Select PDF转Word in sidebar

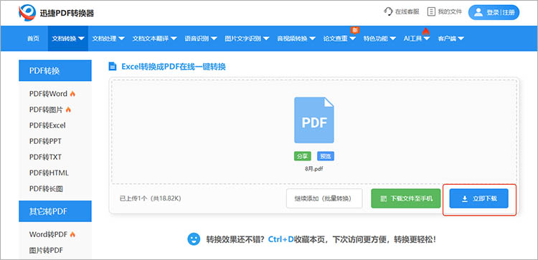tap(48, 94)
